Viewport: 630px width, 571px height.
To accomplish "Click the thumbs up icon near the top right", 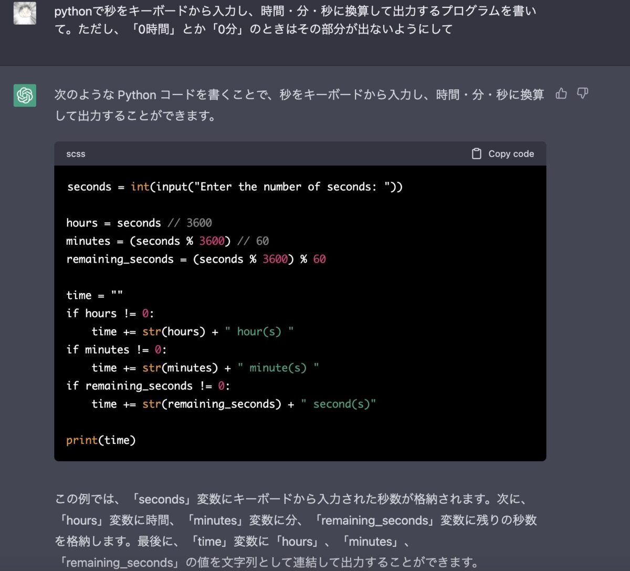I will [561, 94].
